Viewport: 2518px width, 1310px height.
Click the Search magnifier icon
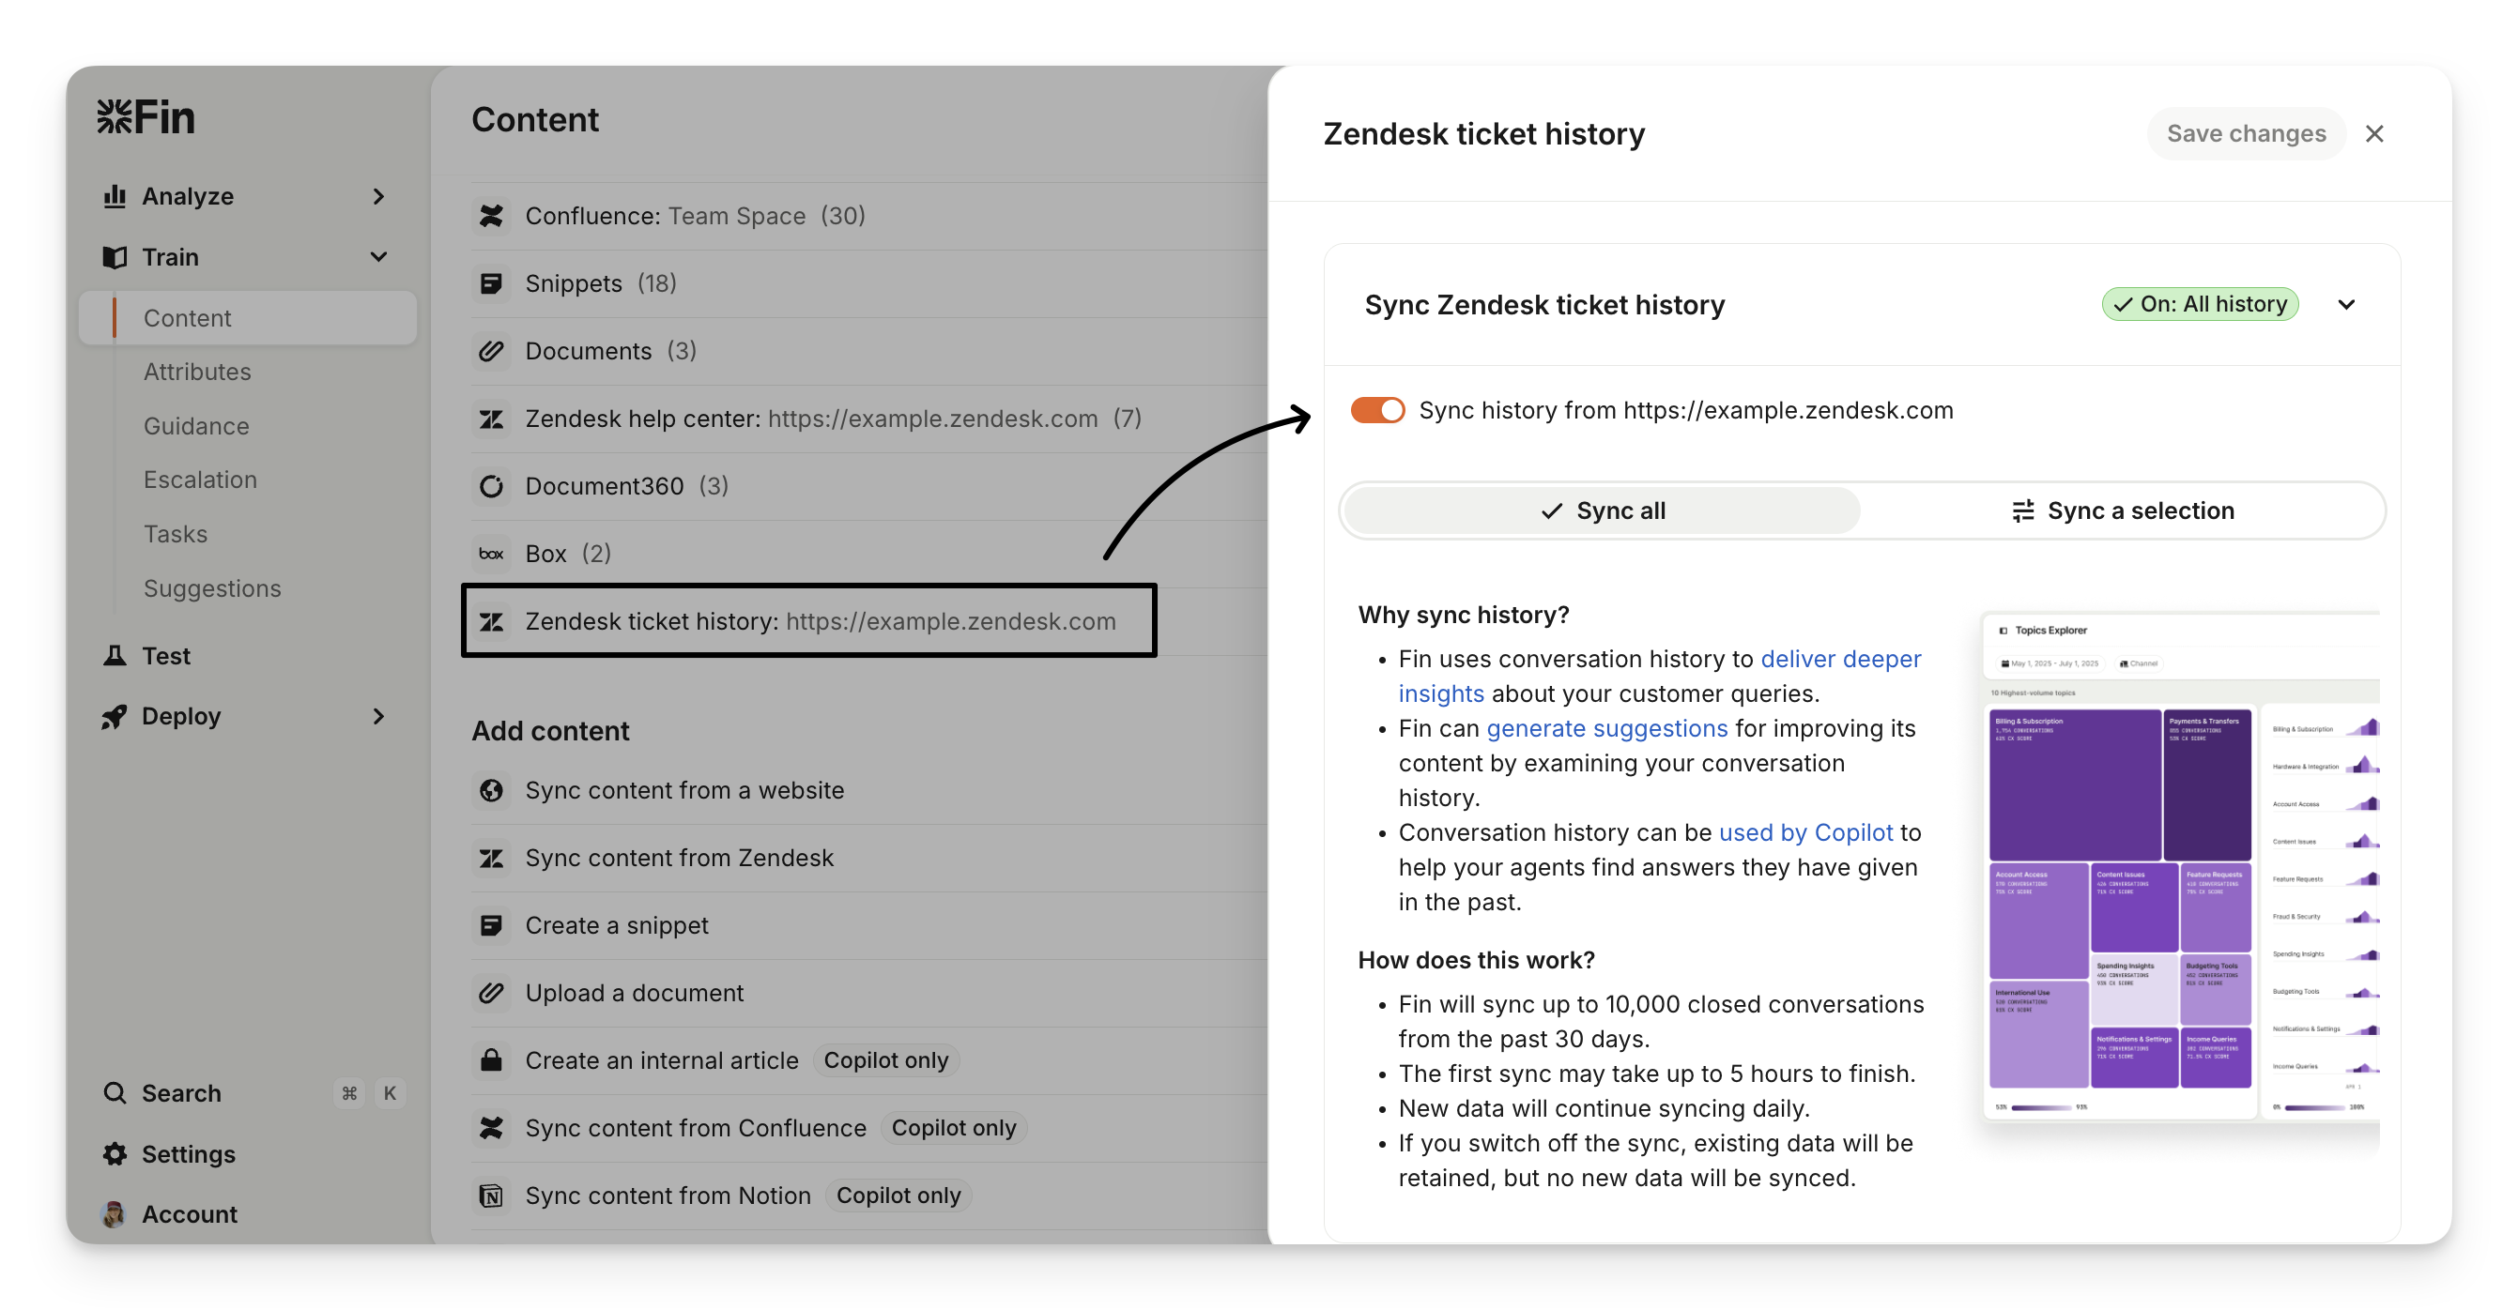[115, 1093]
